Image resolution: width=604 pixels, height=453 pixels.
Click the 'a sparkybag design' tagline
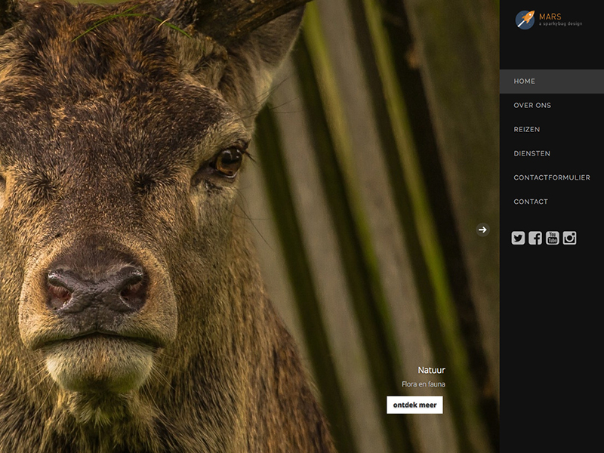(x=560, y=24)
